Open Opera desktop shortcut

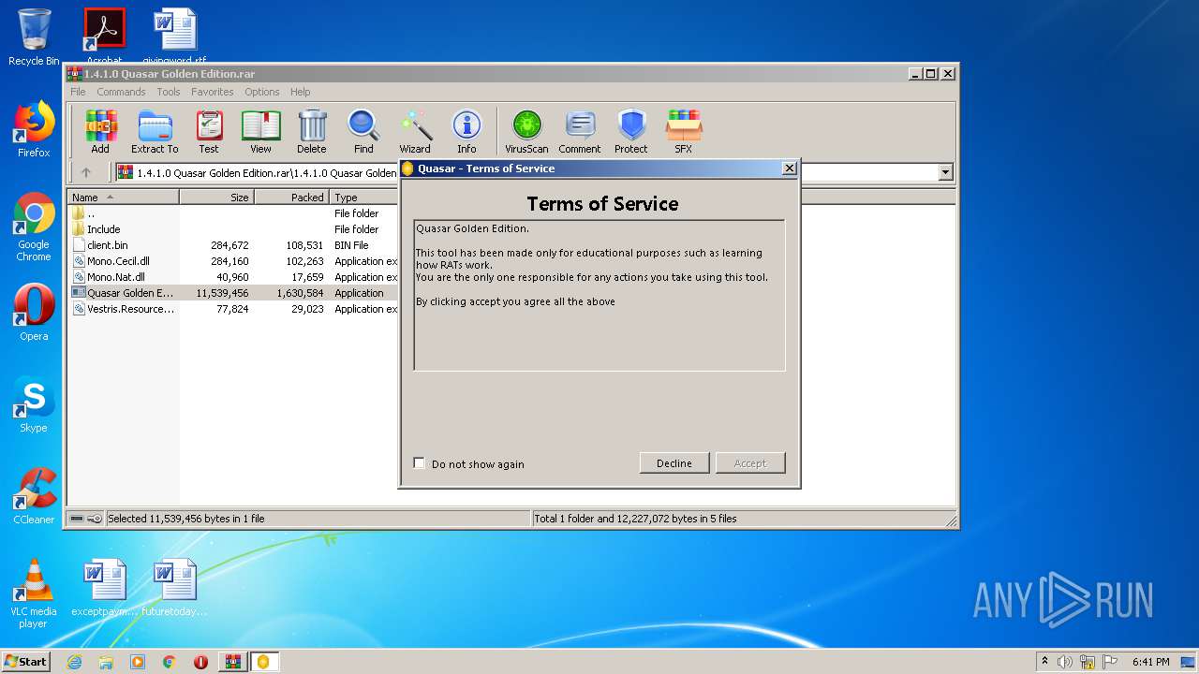tap(34, 313)
